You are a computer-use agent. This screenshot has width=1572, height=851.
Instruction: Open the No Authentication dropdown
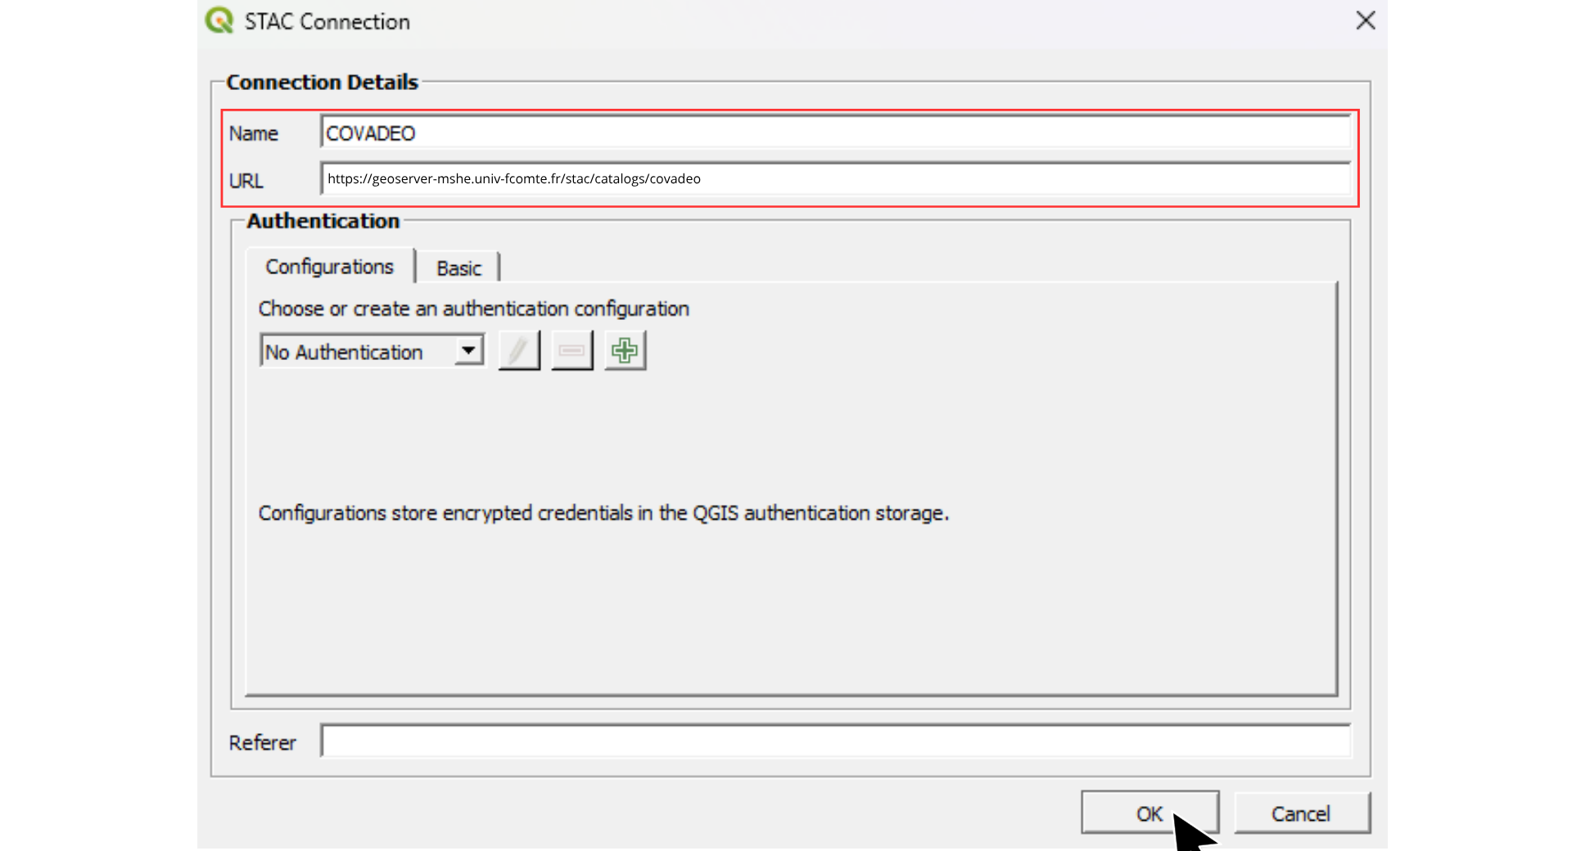(373, 352)
